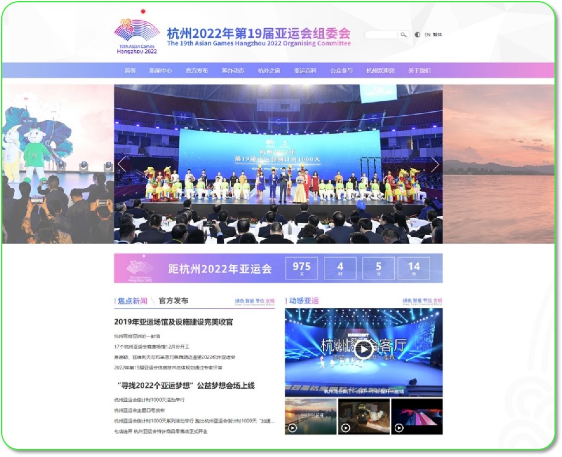
Task: Open headline 2019年亚运场馆及设施建设完美收官
Action: click(173, 322)
